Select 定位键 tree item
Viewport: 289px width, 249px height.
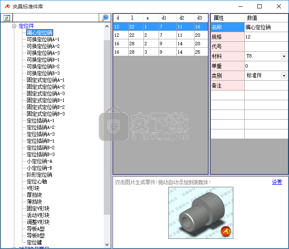pos(34,242)
